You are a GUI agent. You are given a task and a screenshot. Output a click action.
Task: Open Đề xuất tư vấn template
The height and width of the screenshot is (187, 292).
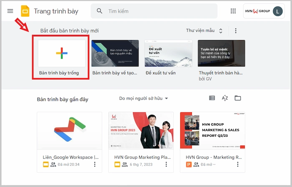pos(169,53)
